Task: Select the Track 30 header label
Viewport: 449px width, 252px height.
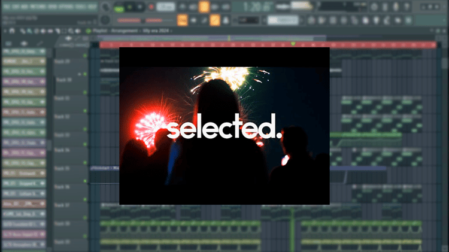Action: click(x=63, y=80)
